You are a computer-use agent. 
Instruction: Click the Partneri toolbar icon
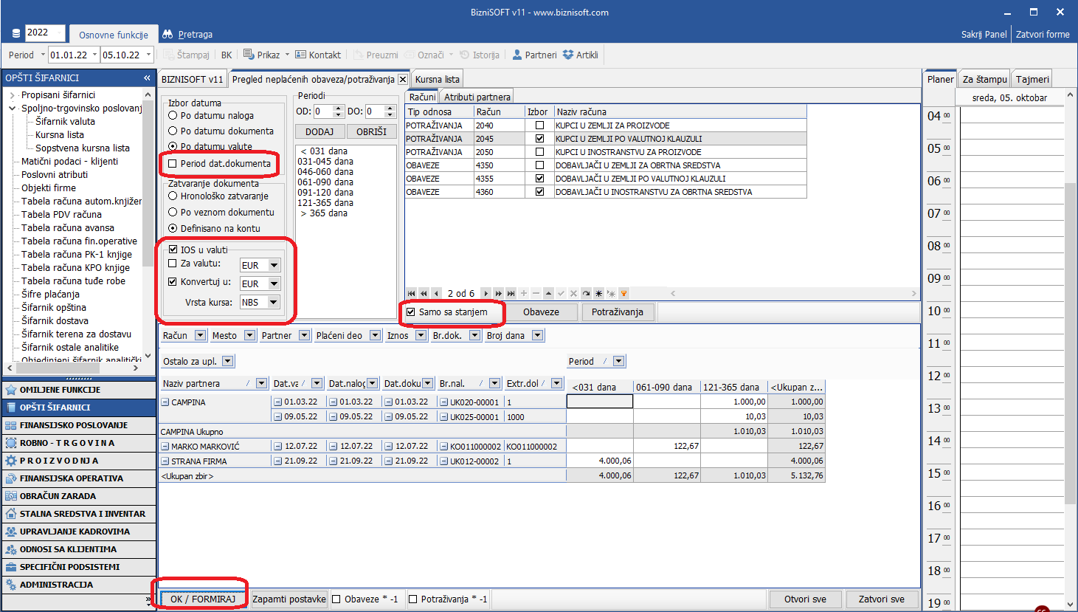point(534,55)
